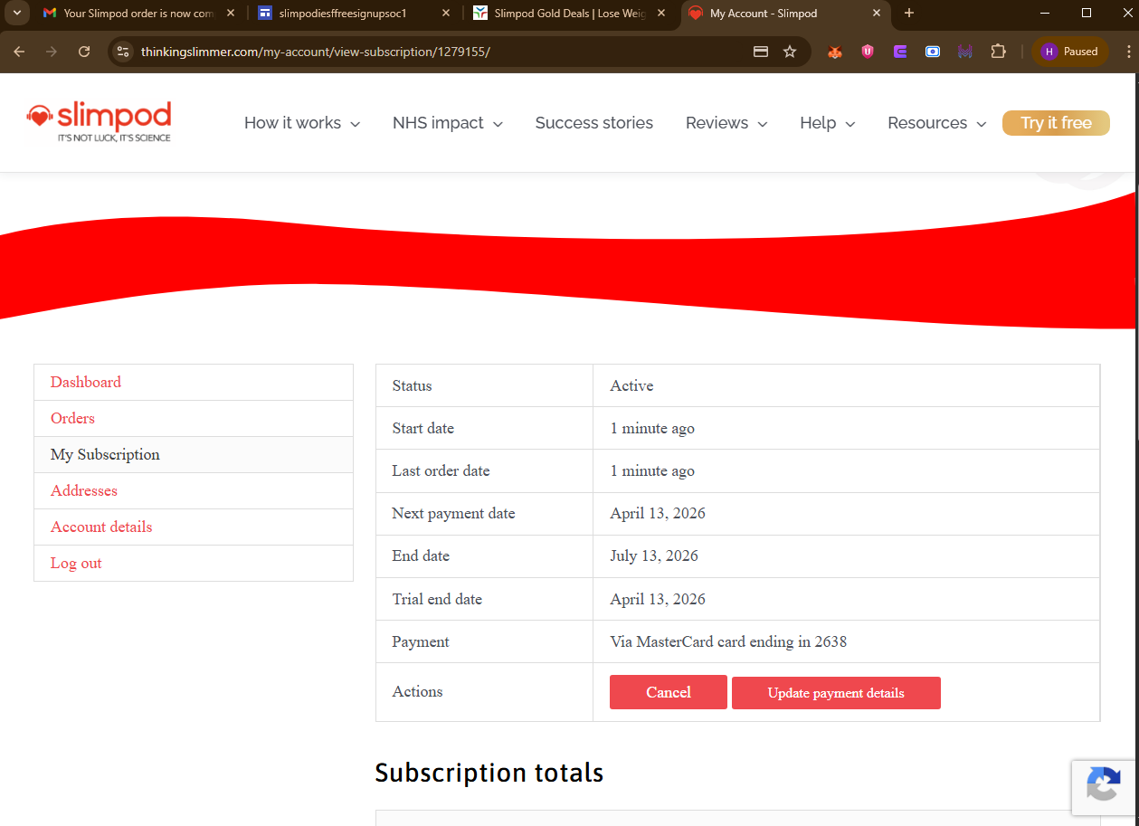This screenshot has height=826, width=1139.
Task: Click the purple M extension icon
Action: [x=965, y=52]
